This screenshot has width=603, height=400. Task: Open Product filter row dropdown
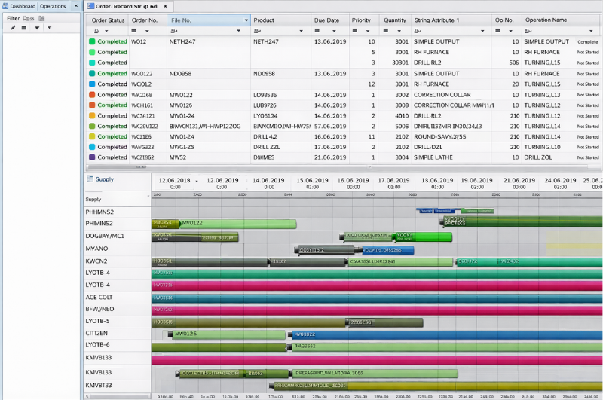pyautogui.click(x=301, y=31)
